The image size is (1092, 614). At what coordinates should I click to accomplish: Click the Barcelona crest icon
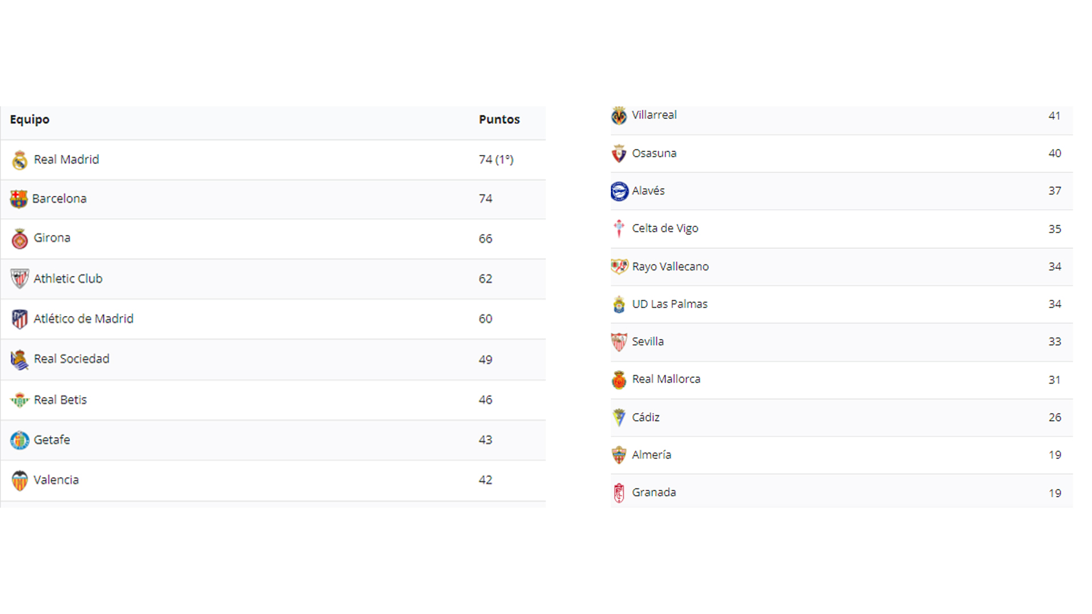click(19, 199)
